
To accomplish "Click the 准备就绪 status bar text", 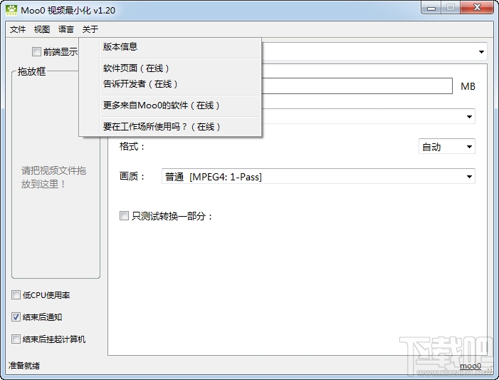I will [x=24, y=365].
